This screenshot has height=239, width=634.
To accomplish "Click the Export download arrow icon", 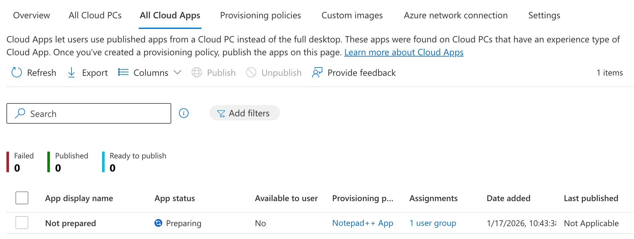I will (x=71, y=73).
